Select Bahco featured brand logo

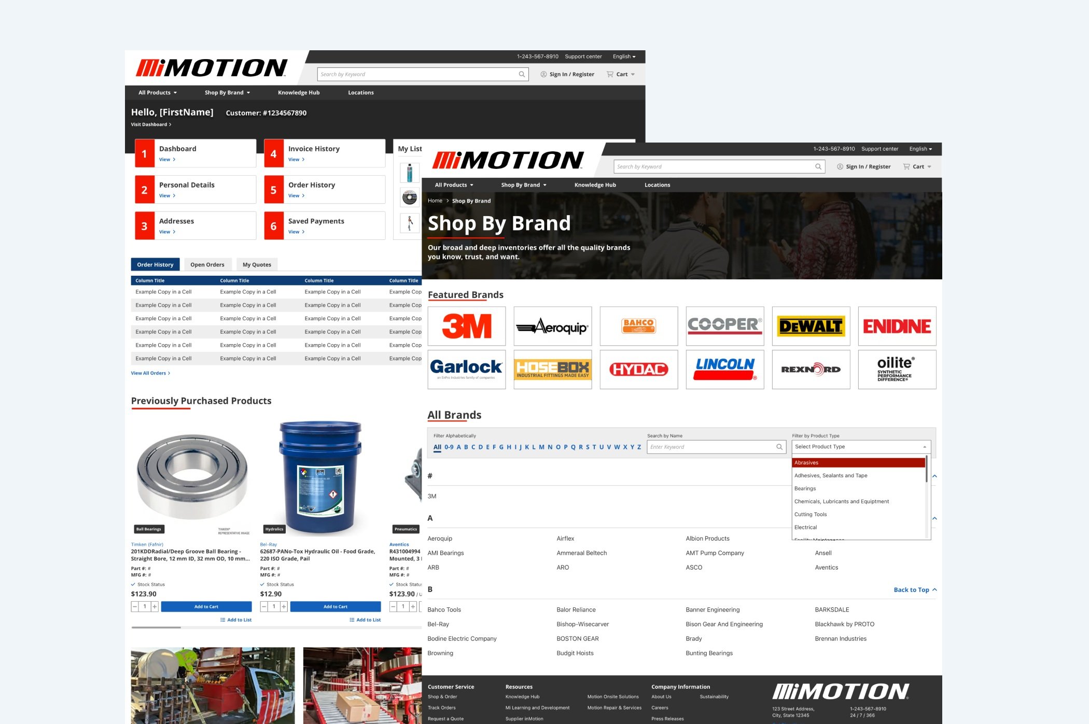(x=639, y=326)
